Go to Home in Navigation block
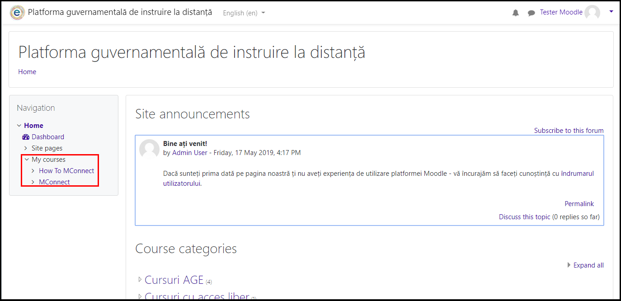621x301 pixels. click(x=34, y=126)
